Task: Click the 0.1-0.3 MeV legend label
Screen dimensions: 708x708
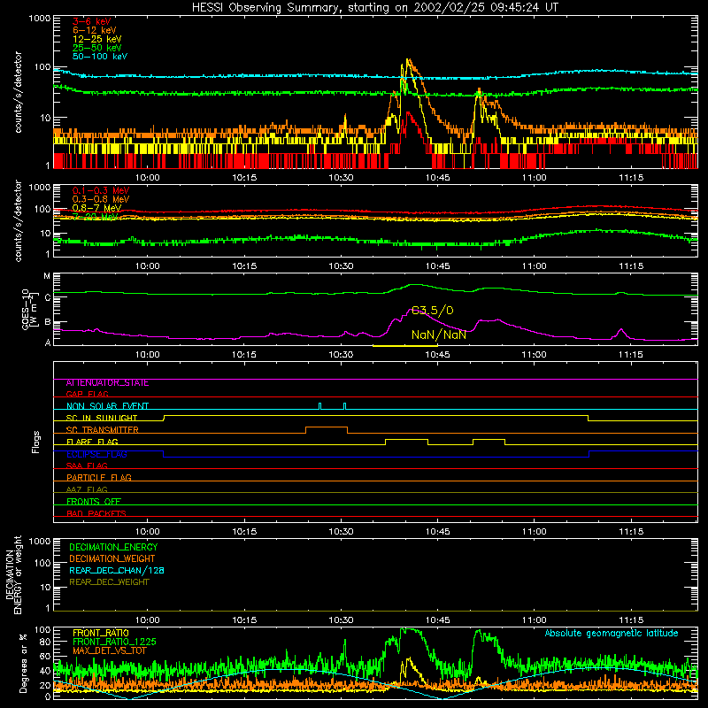Action: (x=101, y=190)
